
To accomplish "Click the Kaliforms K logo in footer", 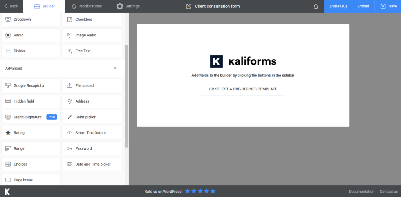I will [7, 192].
